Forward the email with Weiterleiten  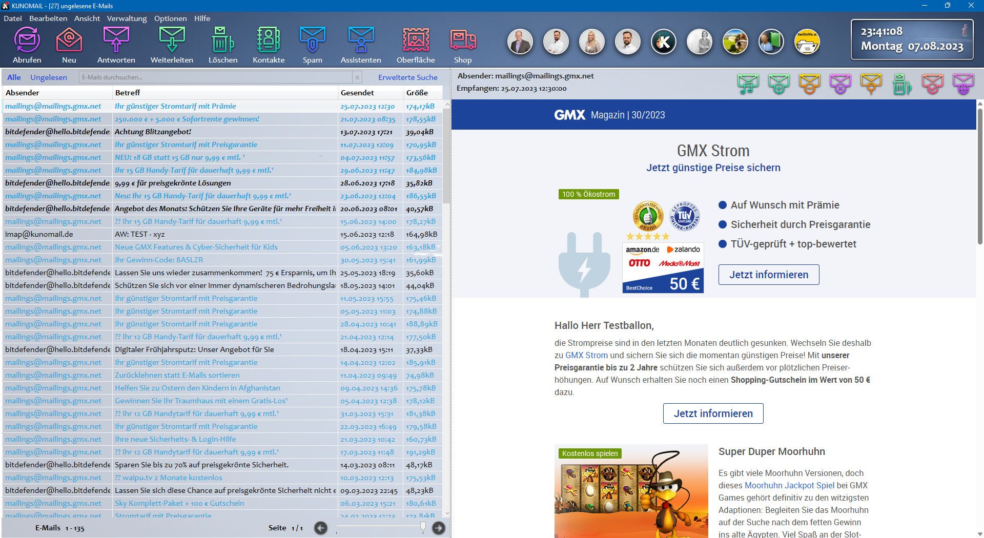[172, 40]
